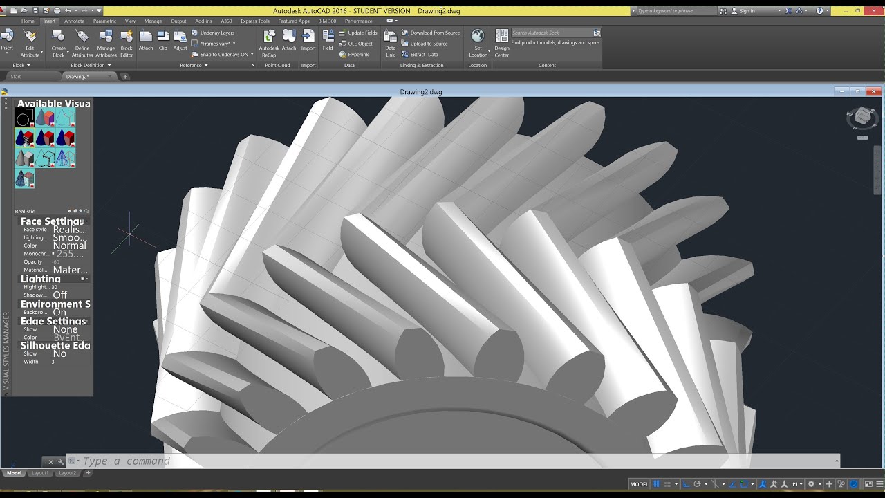Click the Search Autodesk Seek field

(x=552, y=33)
